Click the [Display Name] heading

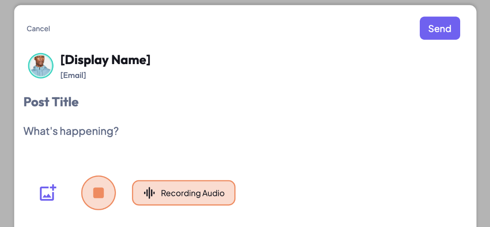click(x=105, y=60)
